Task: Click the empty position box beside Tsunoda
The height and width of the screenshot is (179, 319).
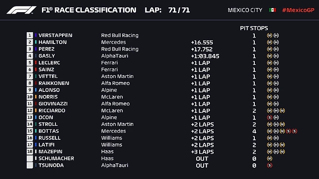Action: (30, 165)
